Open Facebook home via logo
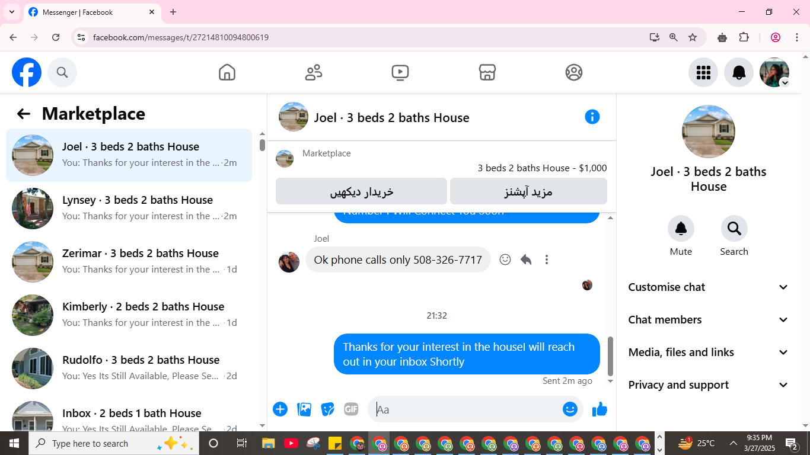Viewport: 810px width, 455px height. (x=27, y=72)
